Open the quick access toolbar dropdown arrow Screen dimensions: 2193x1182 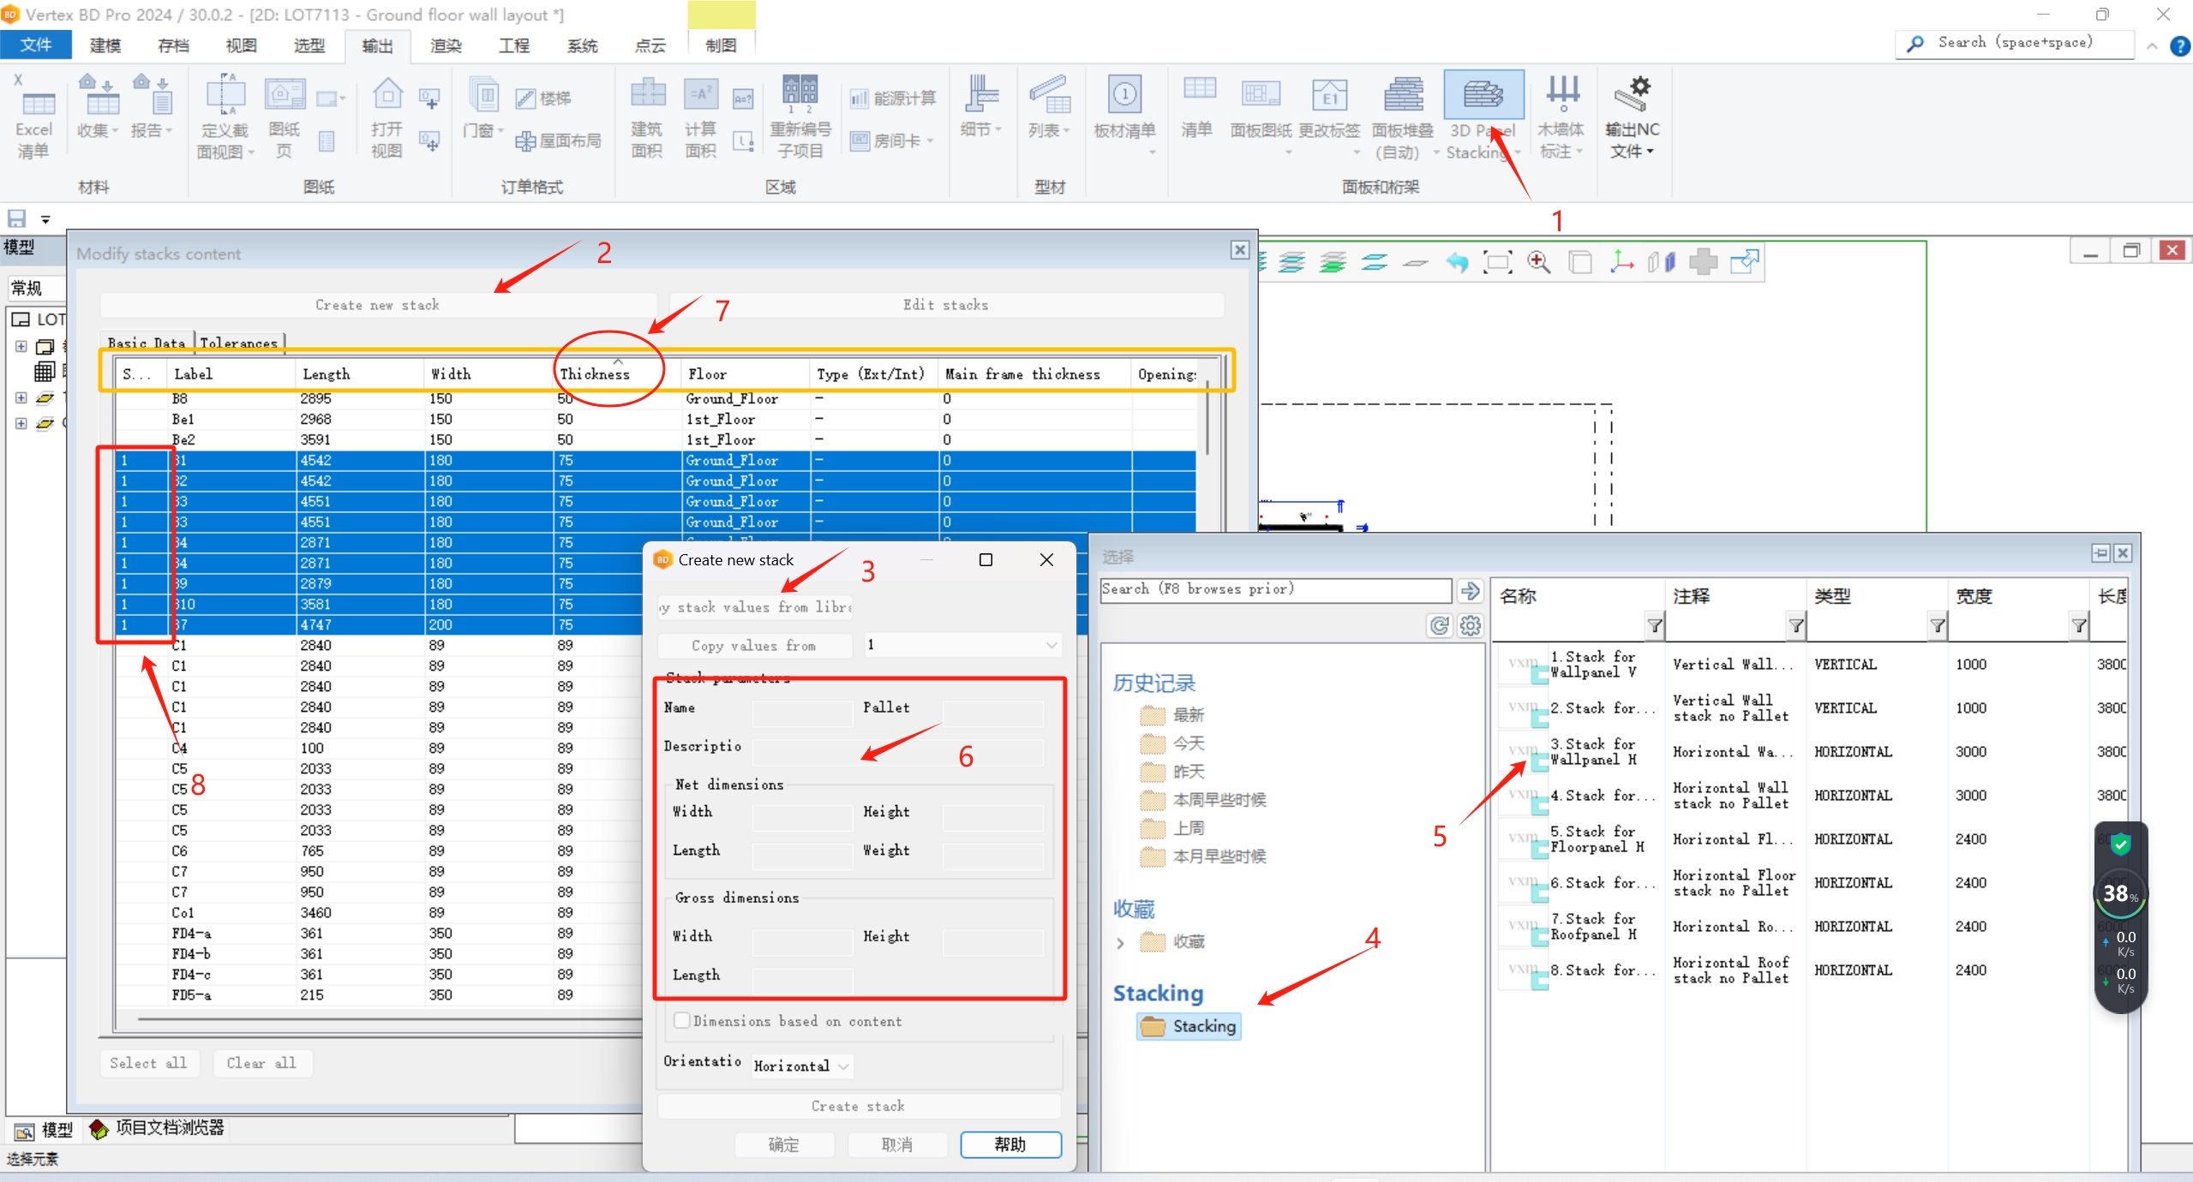click(x=45, y=220)
